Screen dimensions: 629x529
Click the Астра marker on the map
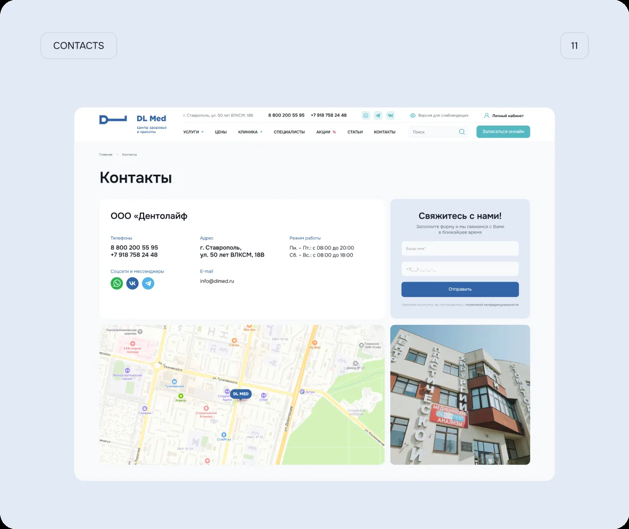click(x=302, y=392)
